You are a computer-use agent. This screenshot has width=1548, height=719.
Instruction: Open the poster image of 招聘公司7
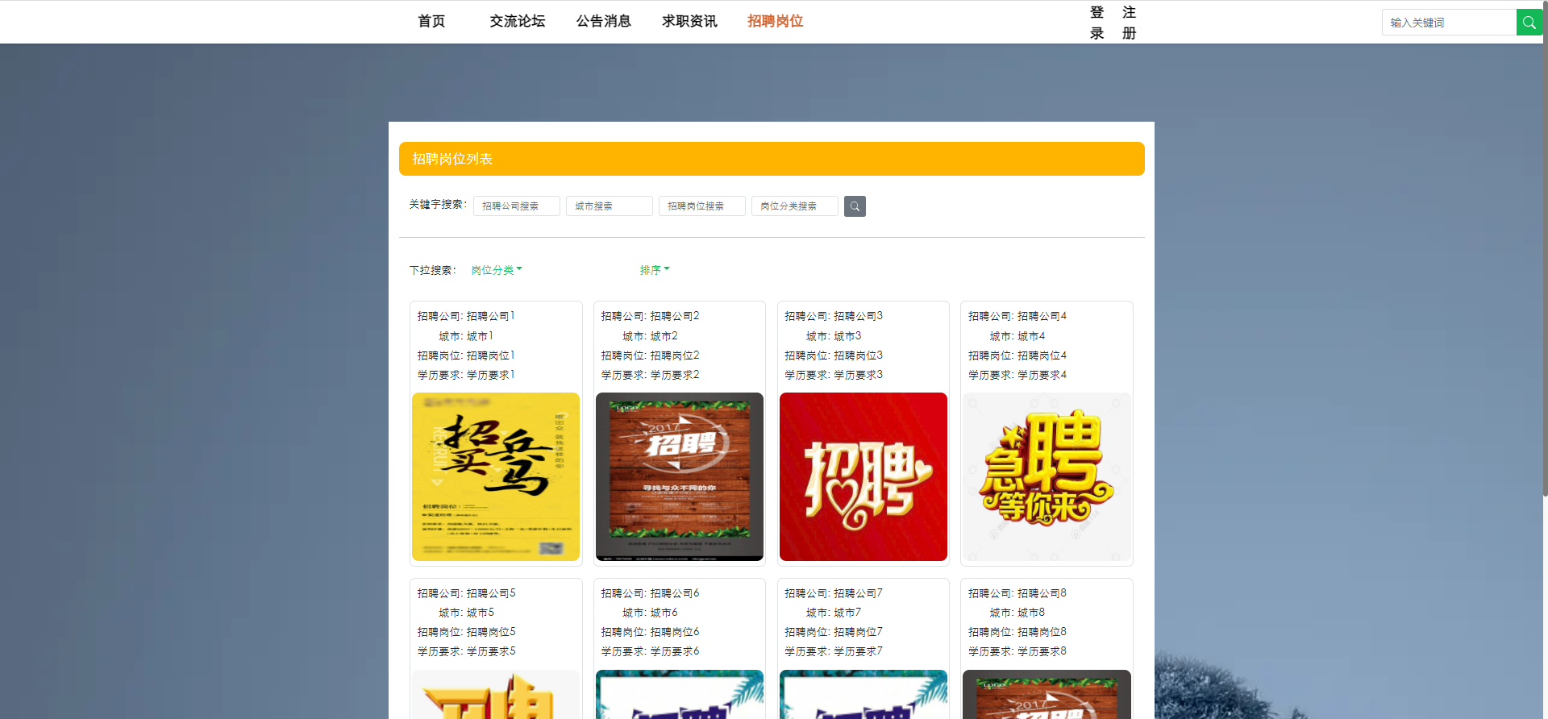click(863, 694)
